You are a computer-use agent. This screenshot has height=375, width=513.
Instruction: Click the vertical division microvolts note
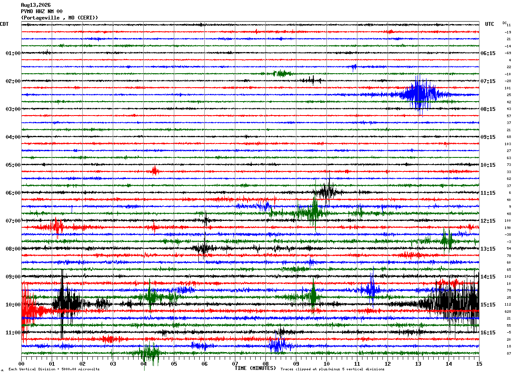click(x=54, y=369)
